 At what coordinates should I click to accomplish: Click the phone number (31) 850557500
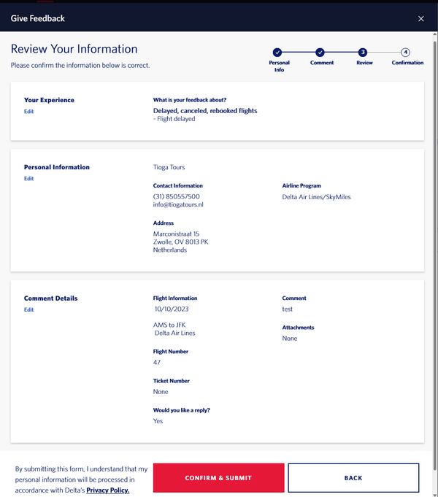click(x=177, y=196)
